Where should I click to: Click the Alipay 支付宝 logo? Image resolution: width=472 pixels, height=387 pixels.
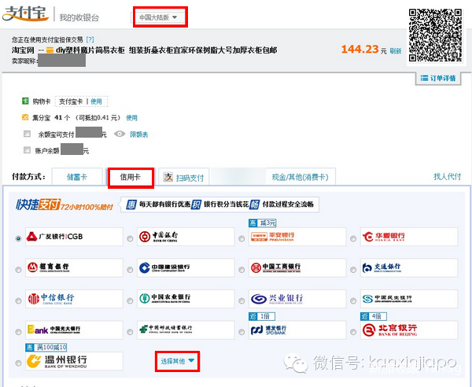(x=27, y=16)
